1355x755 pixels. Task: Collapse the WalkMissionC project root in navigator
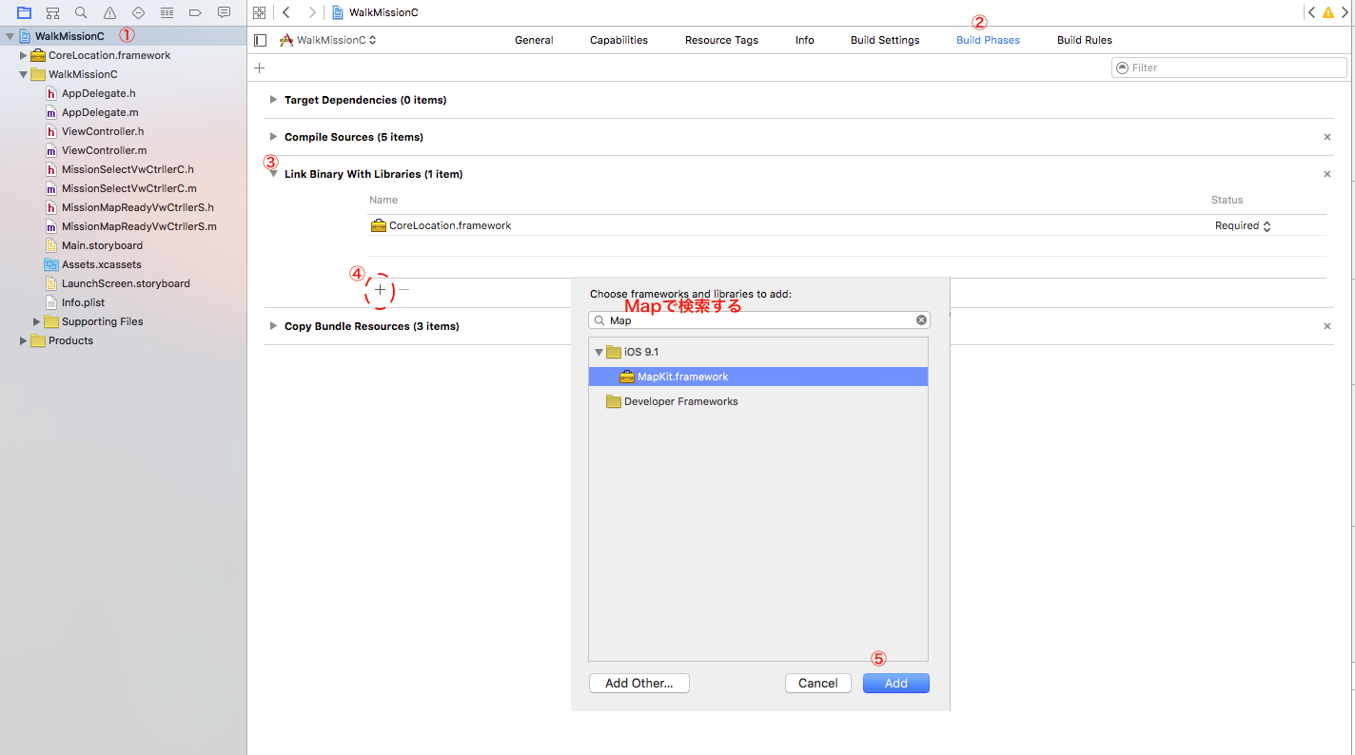point(10,36)
